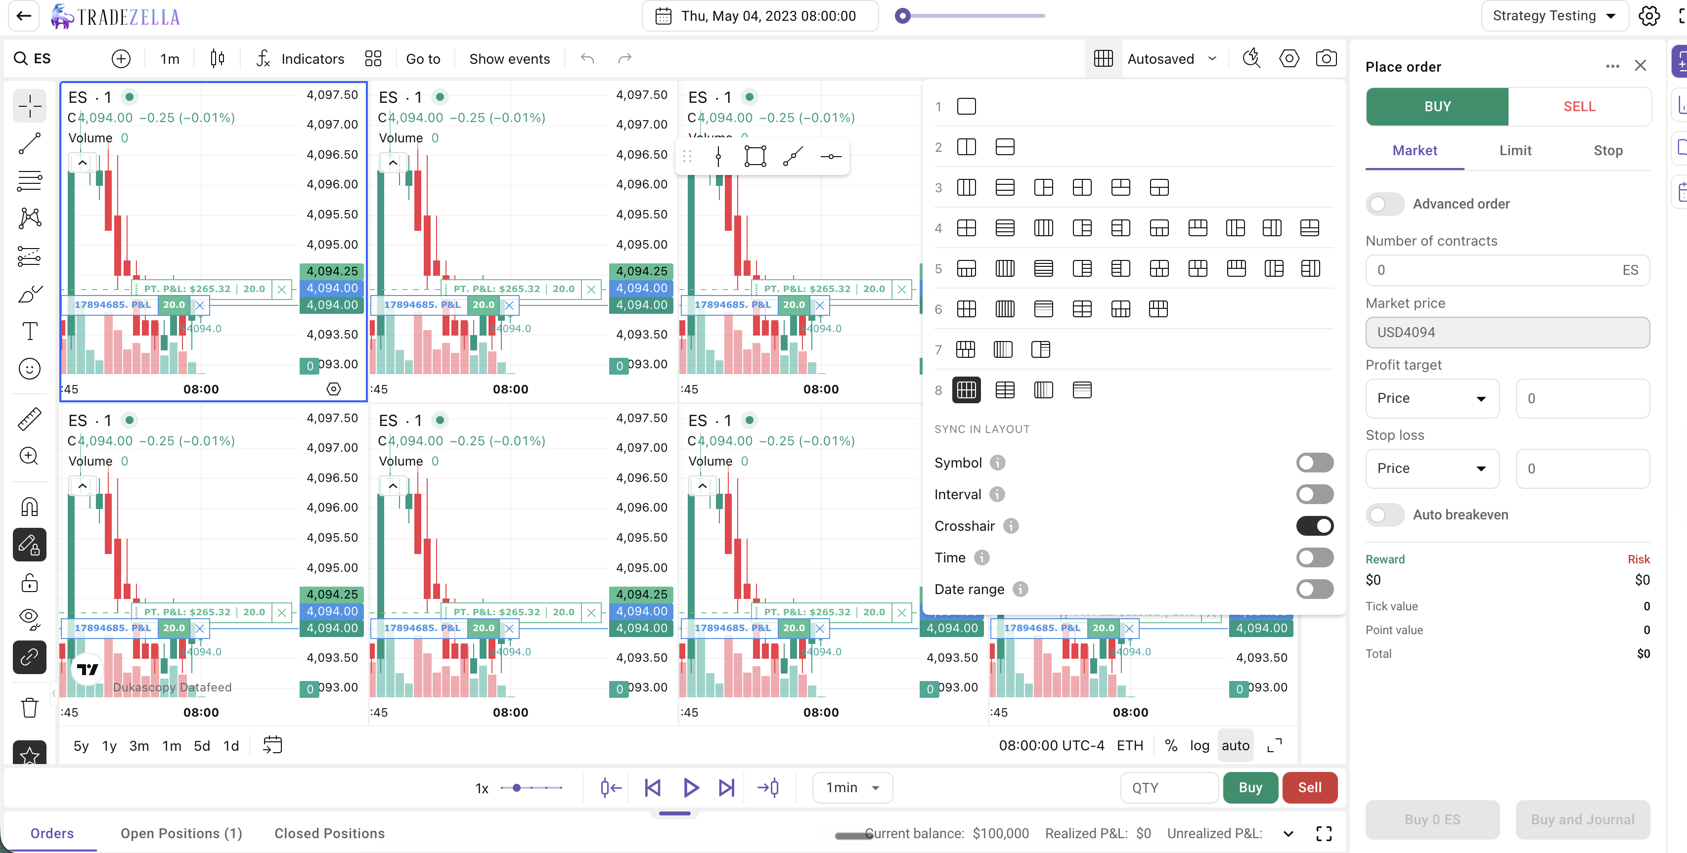Undo the last chart action
1687x853 pixels.
(587, 59)
